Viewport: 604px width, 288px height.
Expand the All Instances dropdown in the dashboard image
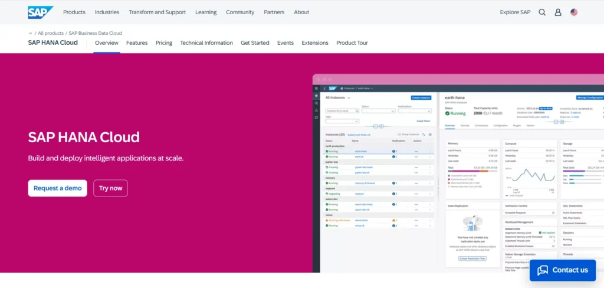coord(349,98)
